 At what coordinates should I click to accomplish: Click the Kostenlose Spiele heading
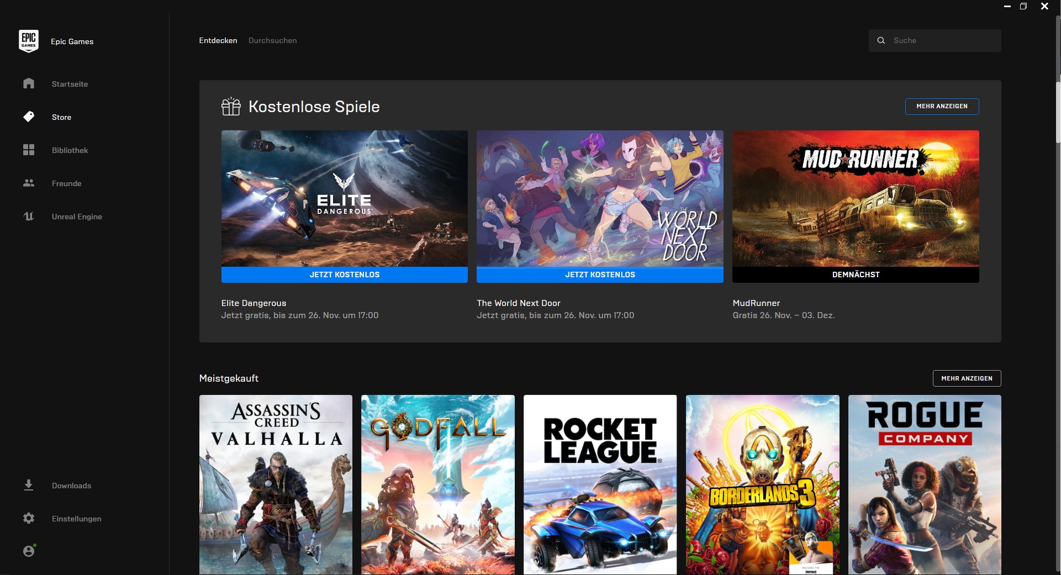pos(314,107)
